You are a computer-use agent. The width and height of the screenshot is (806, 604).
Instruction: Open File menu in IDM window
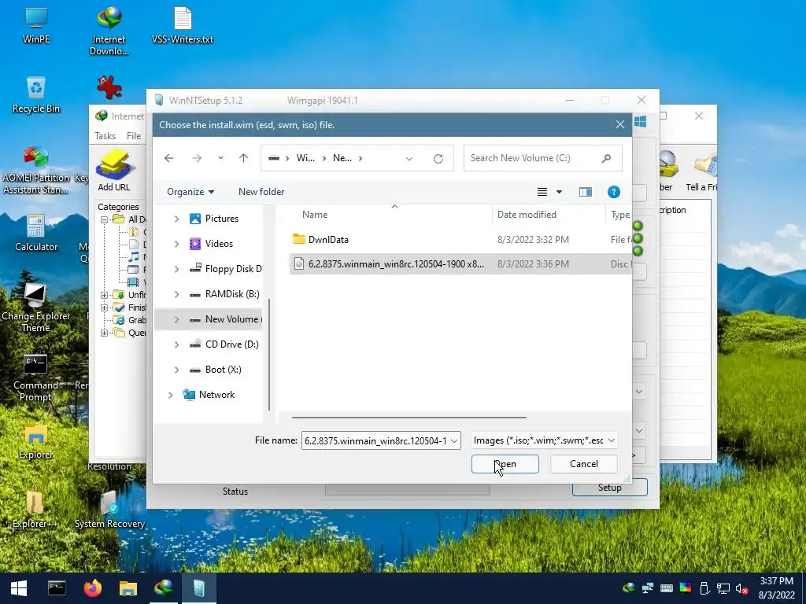click(x=134, y=136)
